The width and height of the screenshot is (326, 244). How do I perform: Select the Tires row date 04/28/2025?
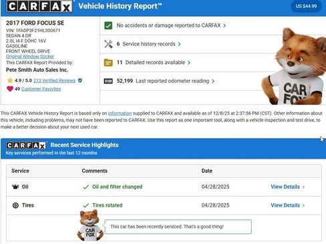[x=215, y=205]
